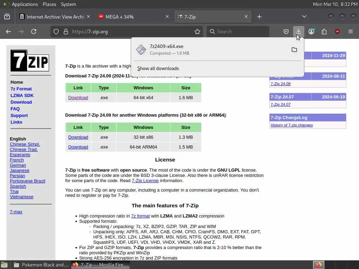Switch language to German

point(18,165)
